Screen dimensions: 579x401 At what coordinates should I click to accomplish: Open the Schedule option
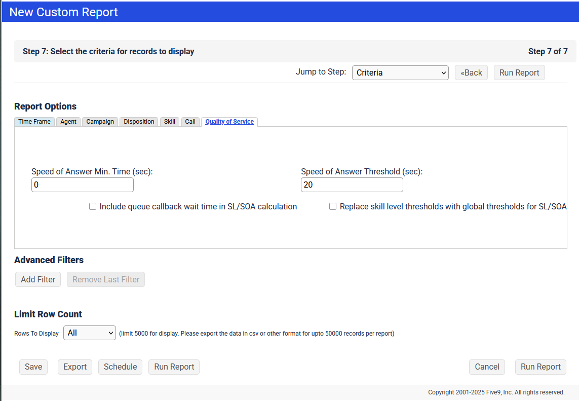click(120, 367)
